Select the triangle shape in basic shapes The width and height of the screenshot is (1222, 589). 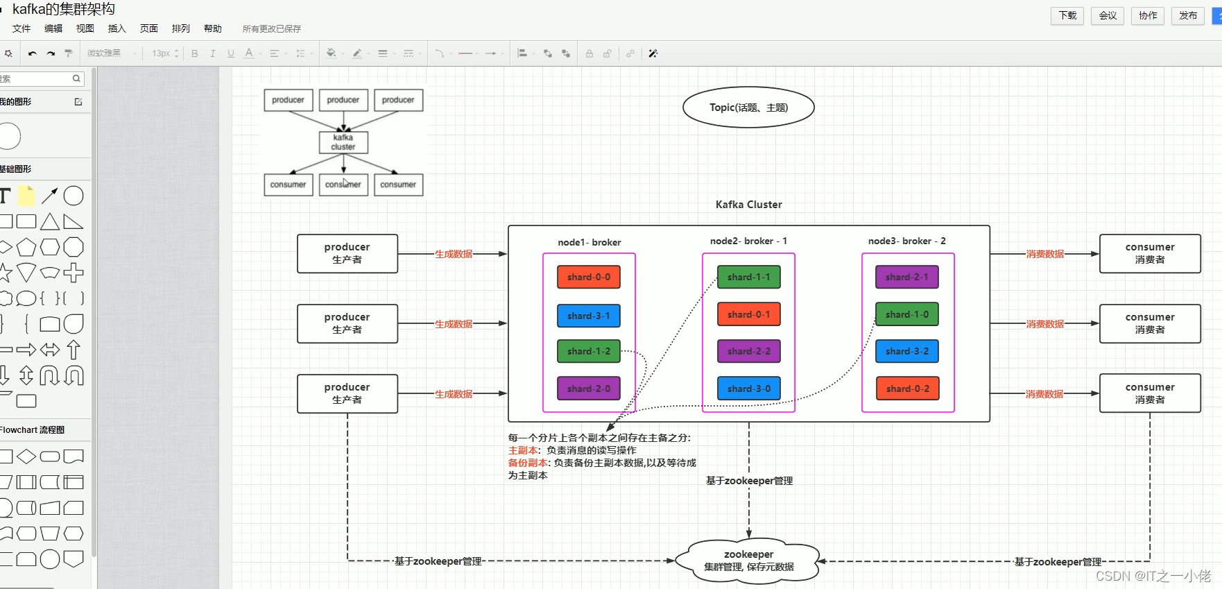tap(50, 222)
